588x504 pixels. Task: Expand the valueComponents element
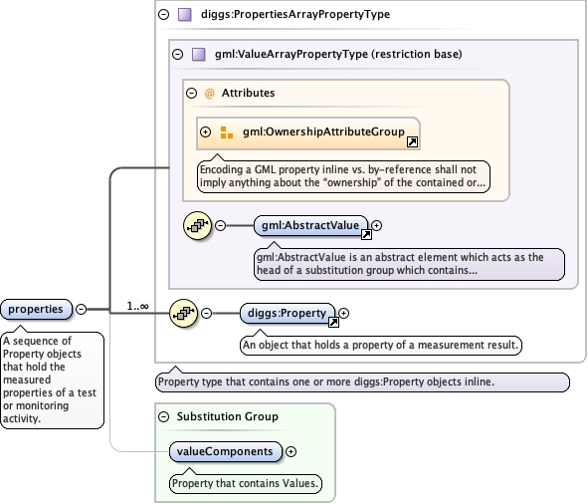pos(291,452)
